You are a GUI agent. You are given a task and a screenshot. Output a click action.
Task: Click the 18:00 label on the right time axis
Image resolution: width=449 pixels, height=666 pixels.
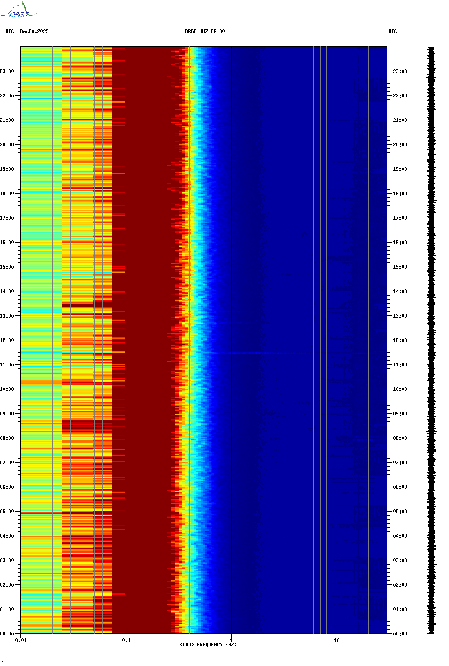coord(400,194)
